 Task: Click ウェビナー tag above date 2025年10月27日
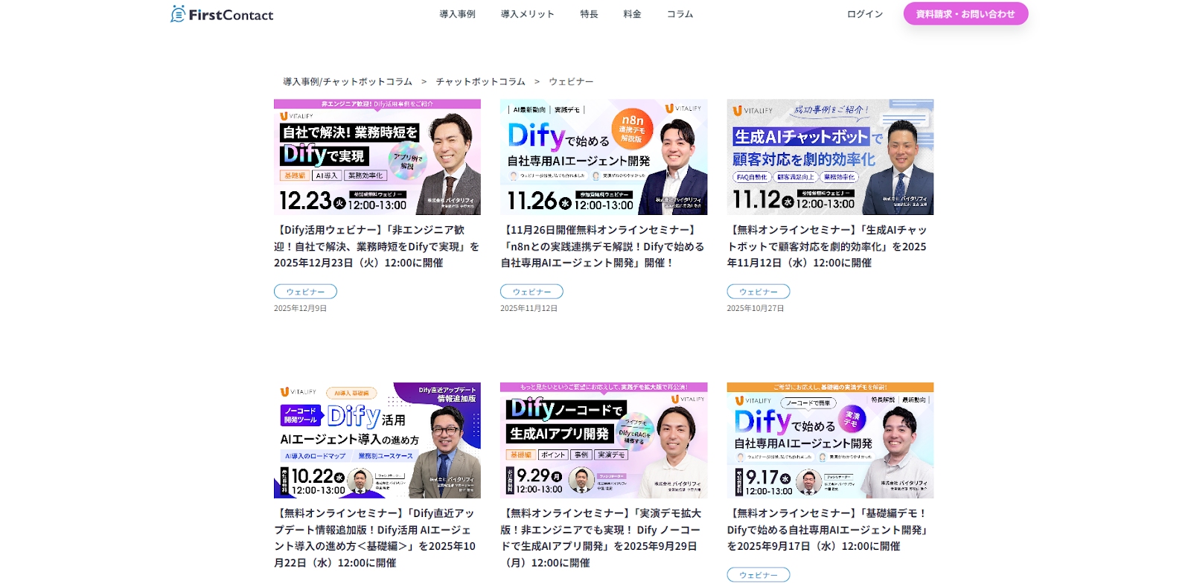click(759, 292)
